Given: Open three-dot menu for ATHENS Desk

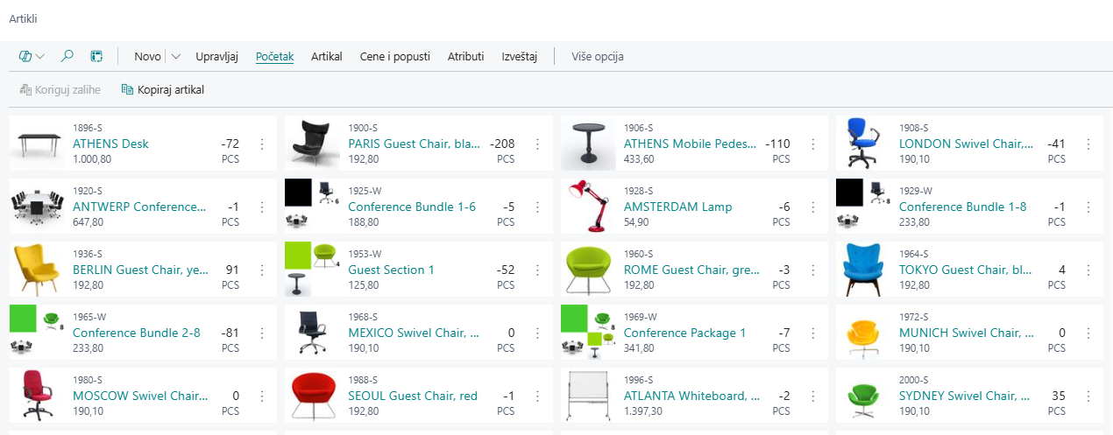Looking at the screenshot, I should click(x=262, y=144).
